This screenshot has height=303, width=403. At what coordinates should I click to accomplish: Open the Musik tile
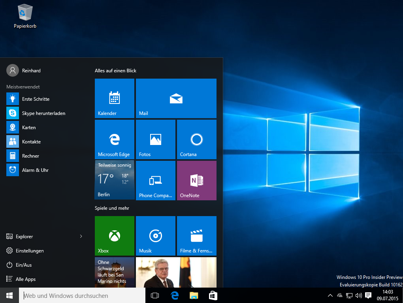[156, 236]
